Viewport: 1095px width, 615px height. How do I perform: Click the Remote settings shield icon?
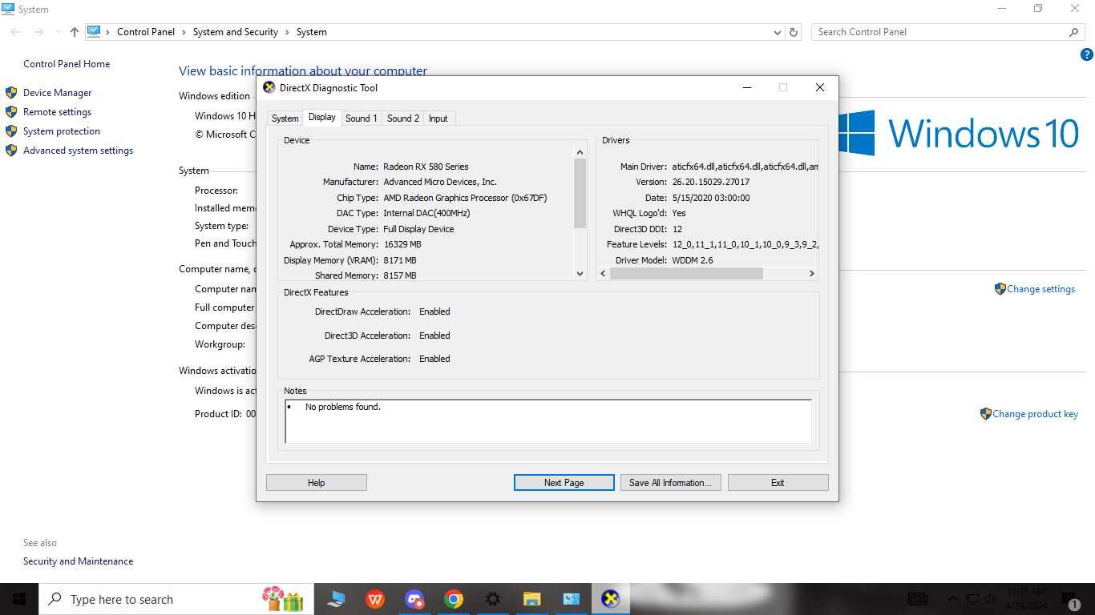click(x=11, y=112)
